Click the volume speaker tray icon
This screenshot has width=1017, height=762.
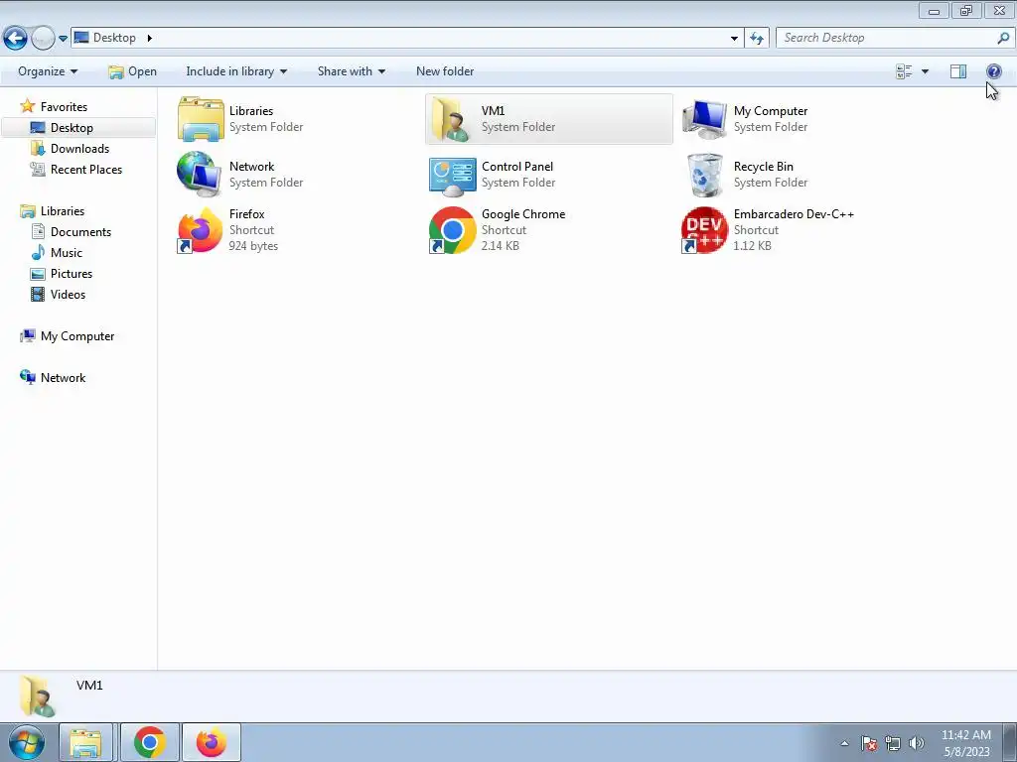[917, 743]
